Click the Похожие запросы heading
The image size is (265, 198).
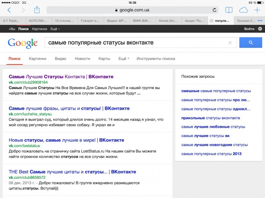pyautogui.click(x=198, y=77)
